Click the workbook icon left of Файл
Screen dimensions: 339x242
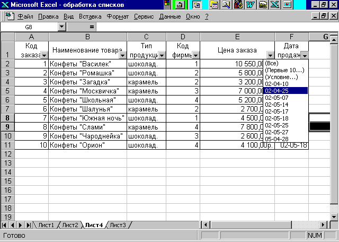click(x=10, y=16)
